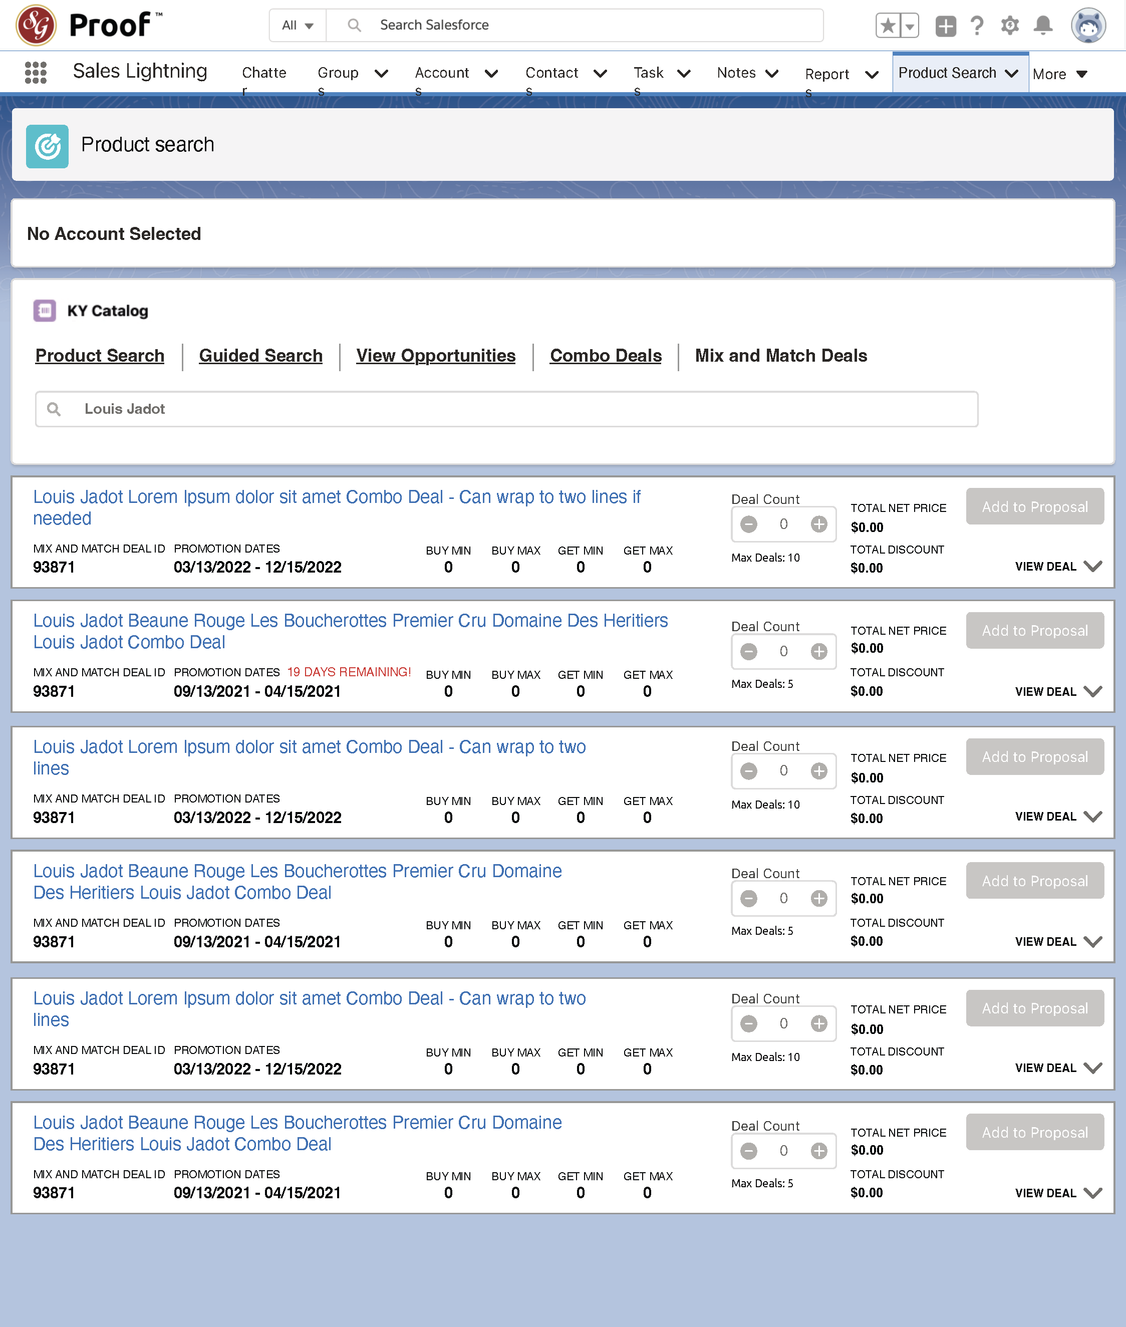Open the notifications bell icon

coord(1043,26)
